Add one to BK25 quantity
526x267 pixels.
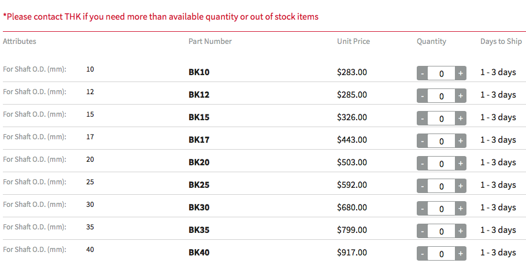[x=461, y=186]
